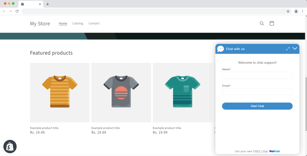307x156 pixels.
Task: Click title under teal pocket shirt
Action: (167, 128)
